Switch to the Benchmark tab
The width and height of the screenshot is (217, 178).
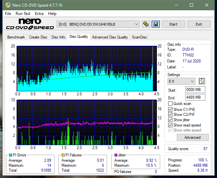(16, 37)
